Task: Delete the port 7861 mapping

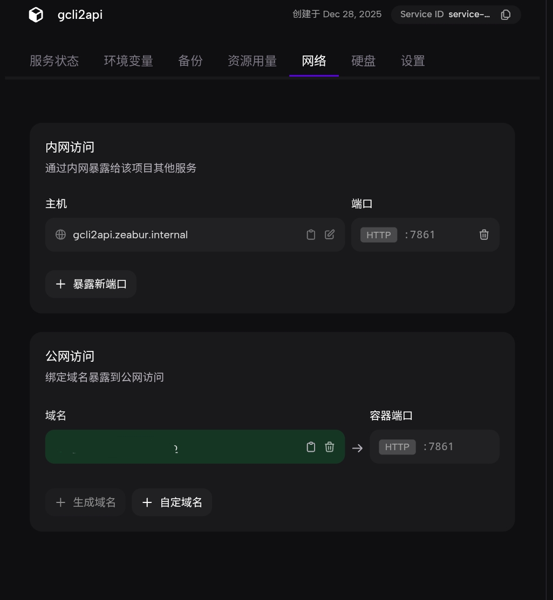Action: point(484,235)
